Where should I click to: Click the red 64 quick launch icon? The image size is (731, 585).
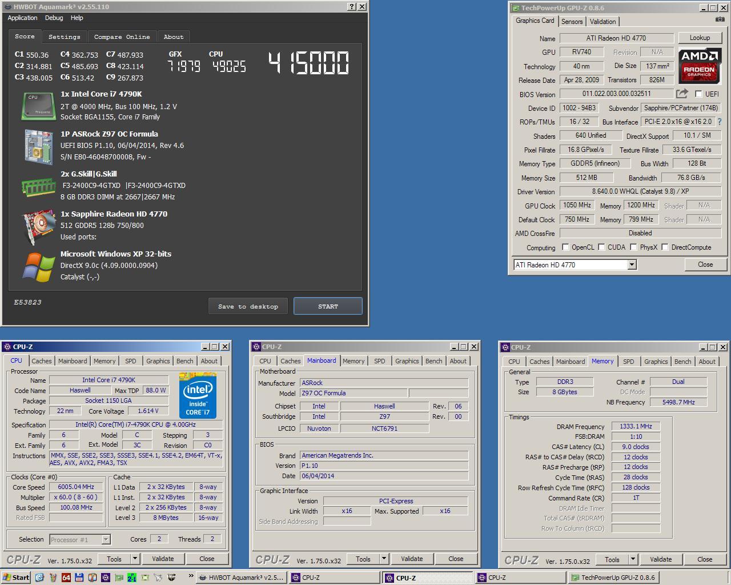(x=66, y=578)
